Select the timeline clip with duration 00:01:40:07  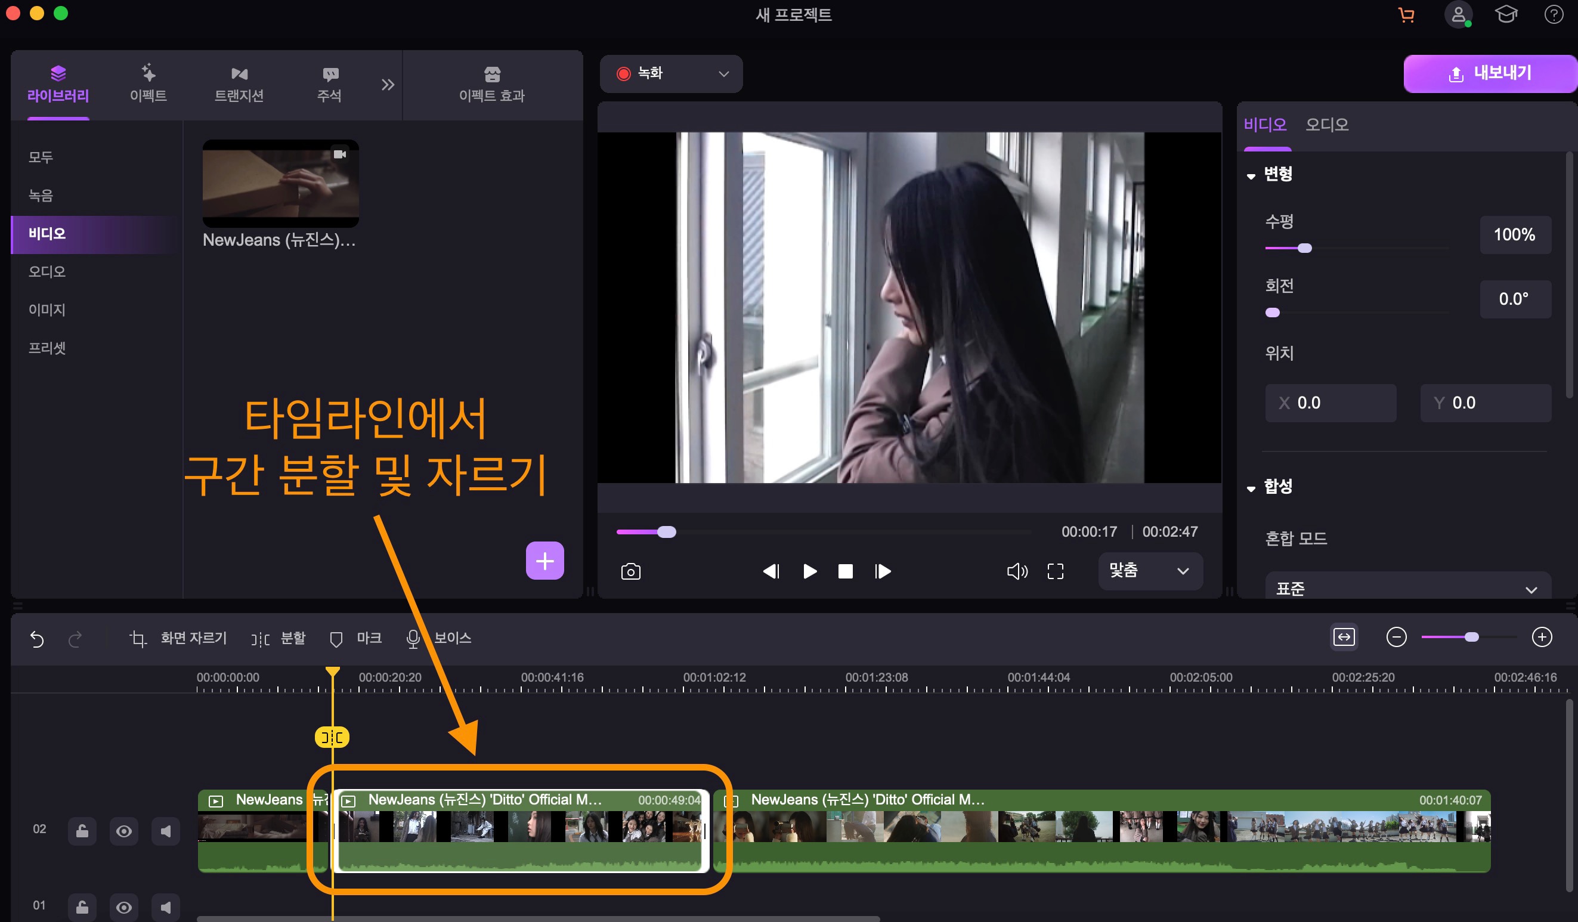(1103, 831)
